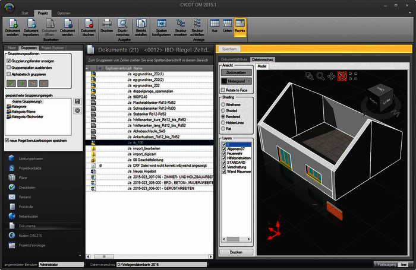The height and width of the screenshot is (270, 416).
Task: Toggle the STANDARD layer checkbox
Action: click(224, 163)
